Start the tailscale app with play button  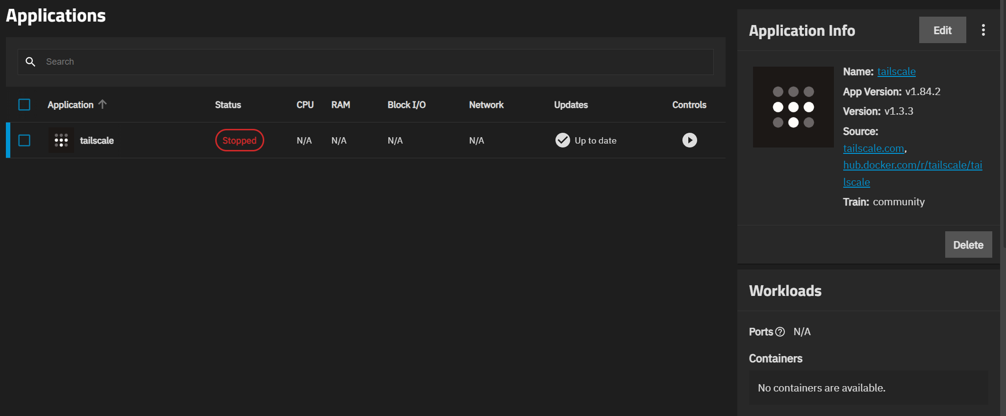[x=689, y=140]
